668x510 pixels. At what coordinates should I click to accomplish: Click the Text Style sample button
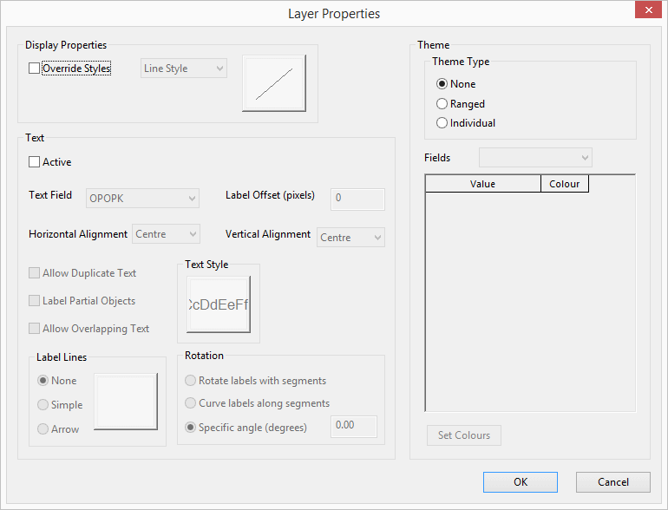tap(219, 304)
